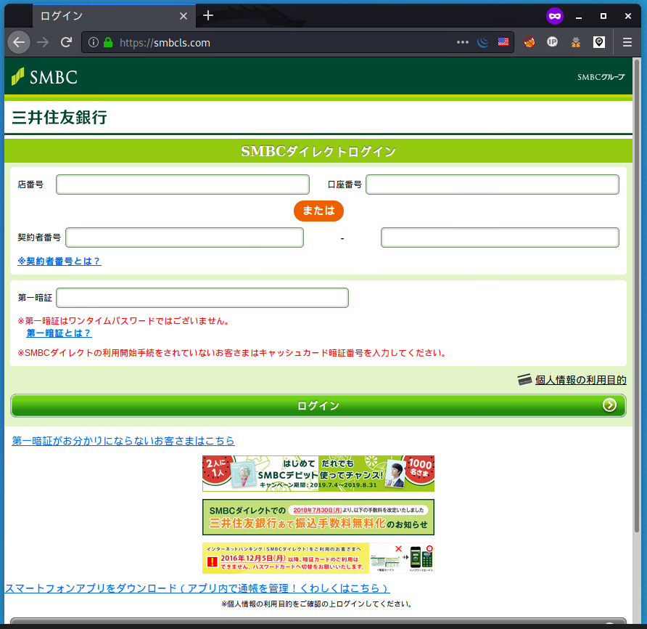Image resolution: width=647 pixels, height=629 pixels.
Task: Open the ※契約者番号とは？ link
Action: click(59, 261)
